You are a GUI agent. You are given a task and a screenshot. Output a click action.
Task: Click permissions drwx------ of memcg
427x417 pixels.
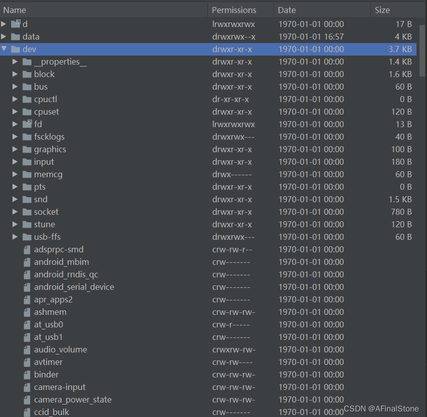click(232, 174)
